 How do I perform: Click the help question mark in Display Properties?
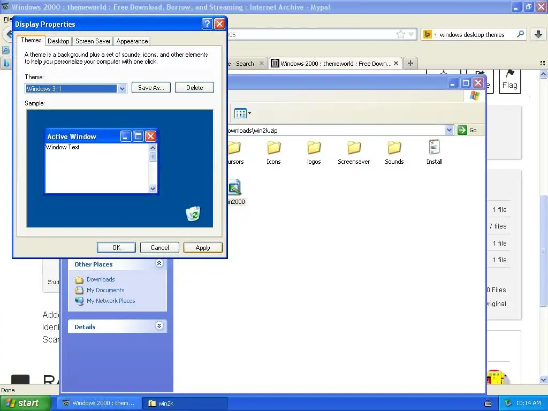(x=207, y=24)
